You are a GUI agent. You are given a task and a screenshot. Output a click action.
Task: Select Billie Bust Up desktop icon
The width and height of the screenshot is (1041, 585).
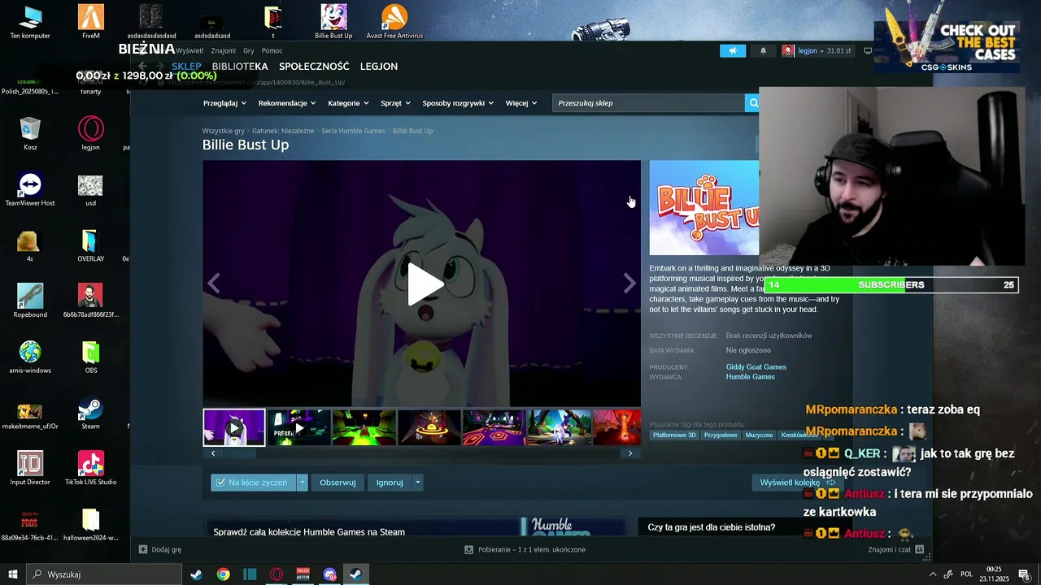[333, 22]
